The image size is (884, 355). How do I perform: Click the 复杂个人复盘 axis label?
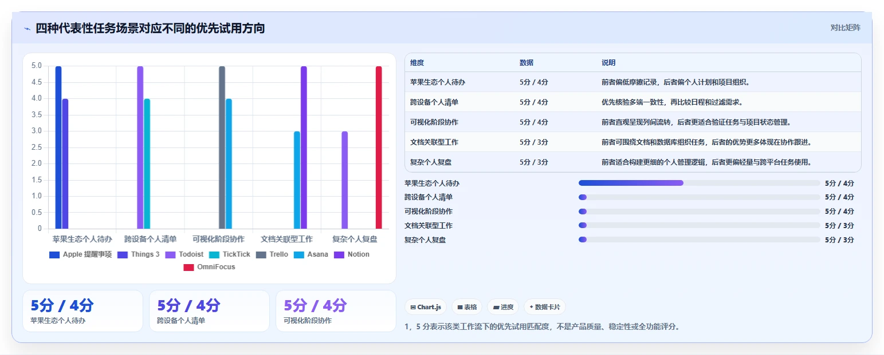tap(355, 239)
